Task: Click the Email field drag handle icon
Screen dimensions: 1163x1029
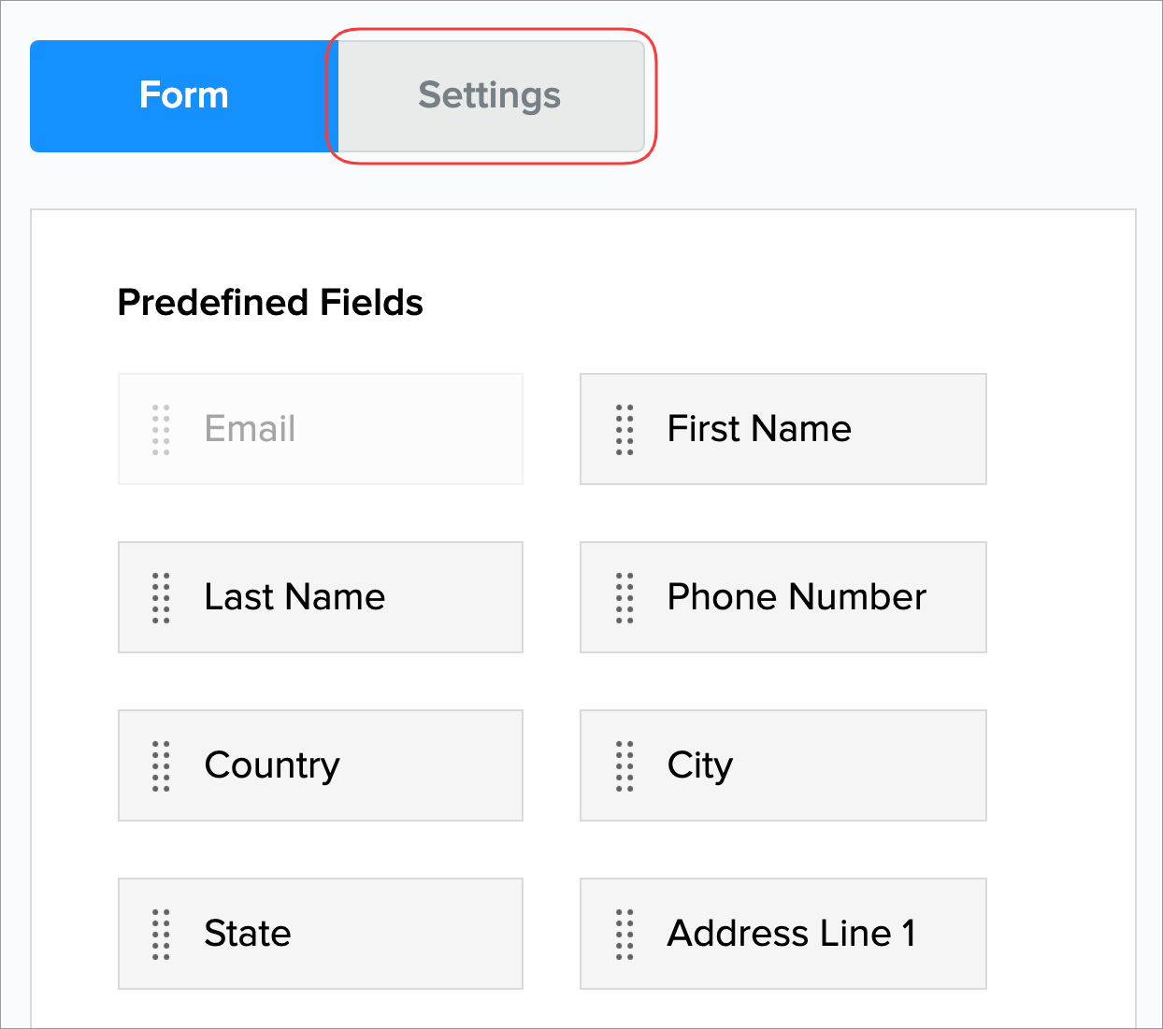Action: tap(161, 430)
